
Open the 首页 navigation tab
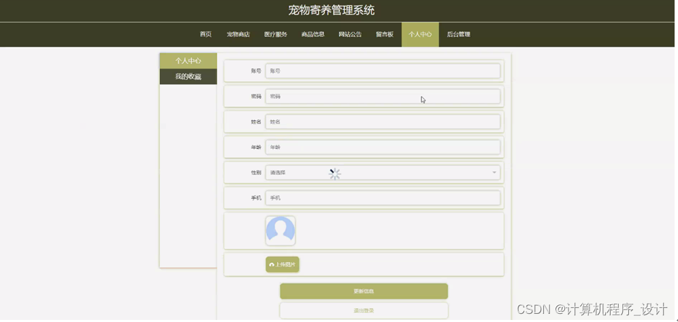coord(206,35)
